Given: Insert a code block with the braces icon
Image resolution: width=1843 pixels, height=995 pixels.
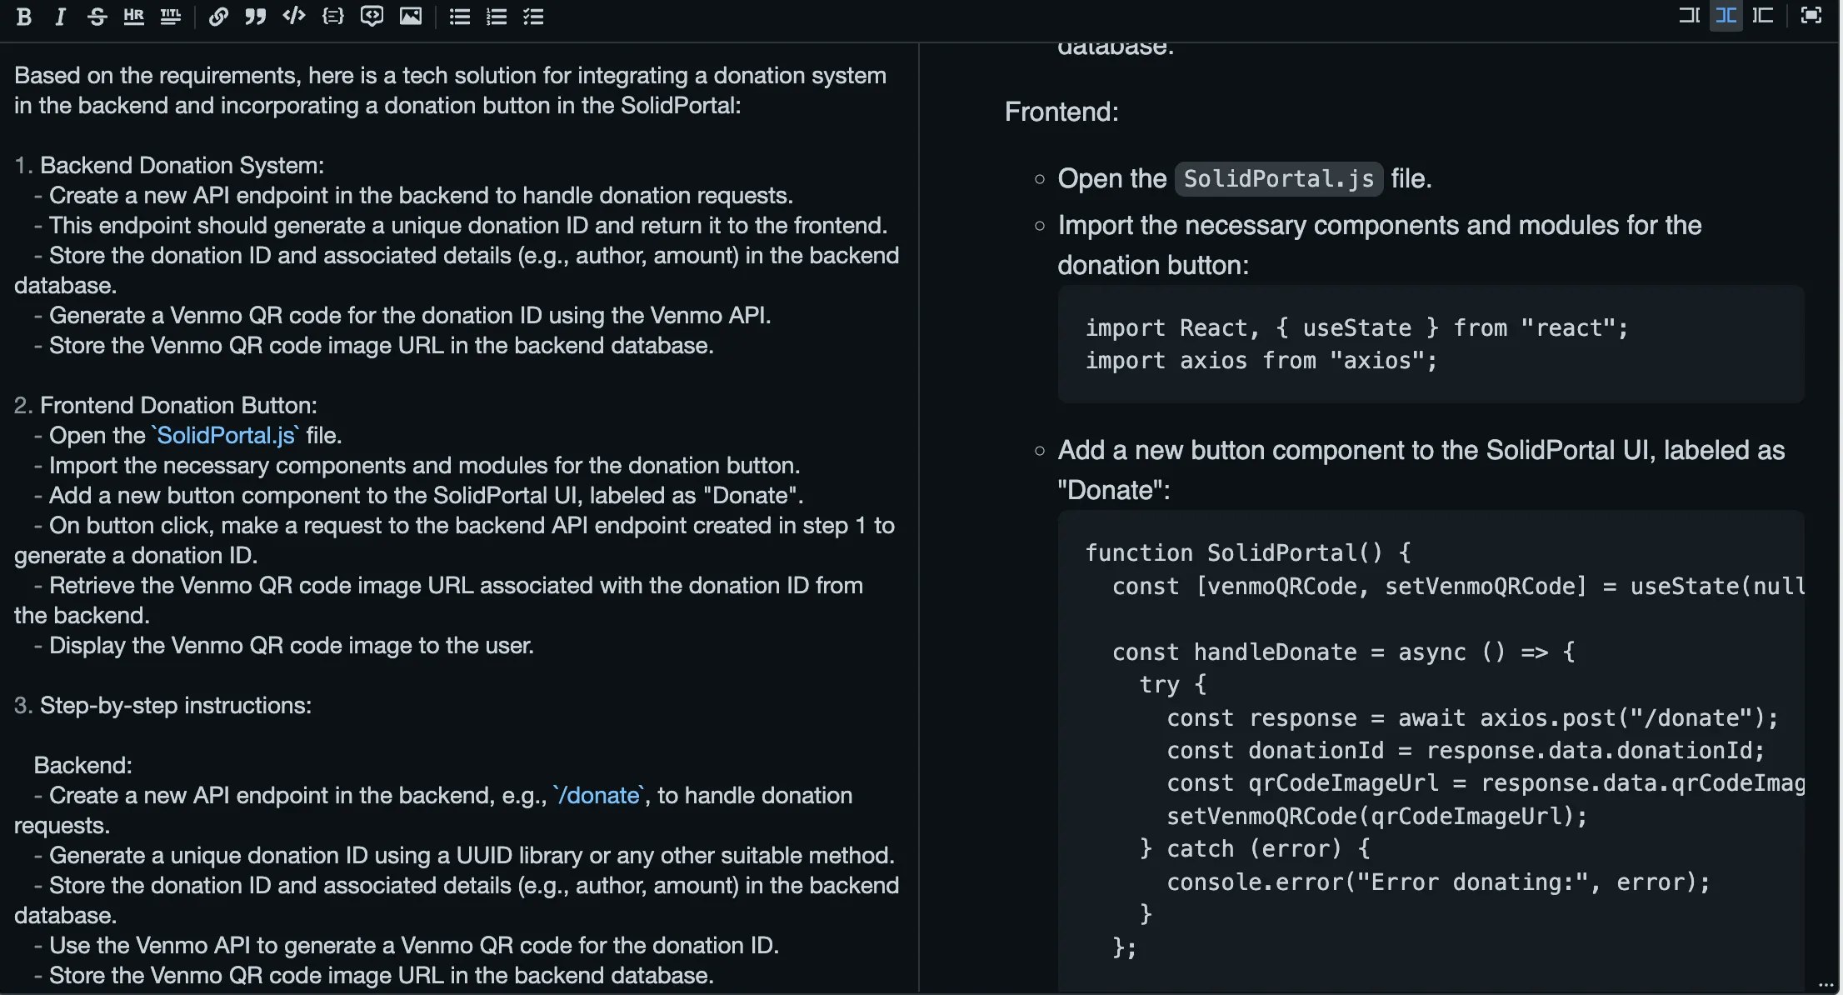Looking at the screenshot, I should (x=332, y=17).
